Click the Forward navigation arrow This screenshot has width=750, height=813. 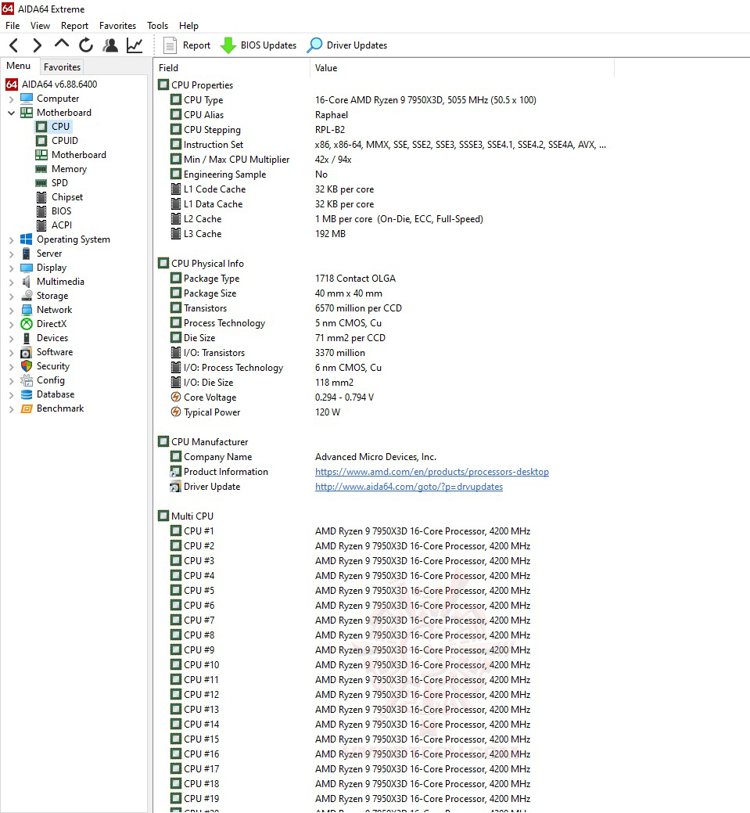[37, 45]
